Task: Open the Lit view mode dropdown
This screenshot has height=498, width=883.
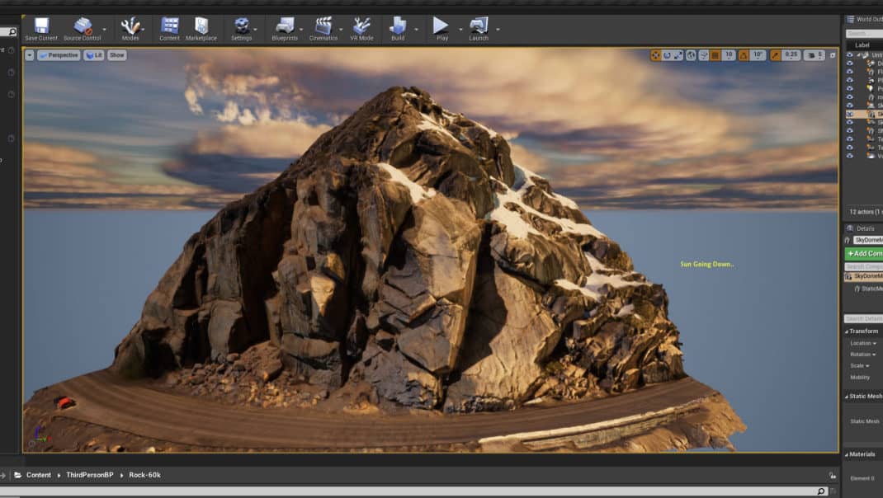Action: pyautogui.click(x=94, y=55)
